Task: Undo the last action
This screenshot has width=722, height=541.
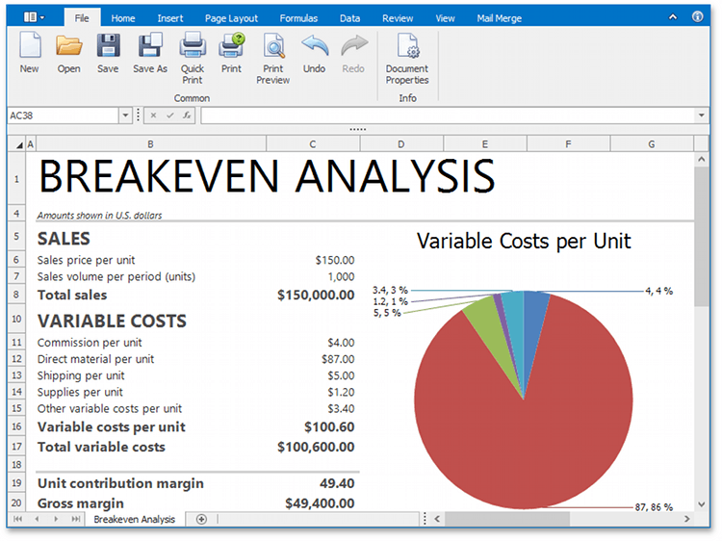Action: [315, 45]
